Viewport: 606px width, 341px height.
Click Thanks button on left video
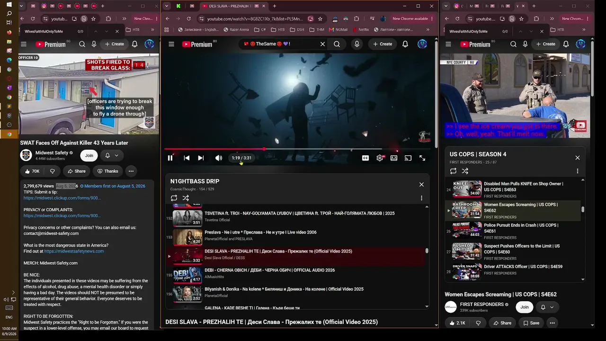(x=107, y=171)
